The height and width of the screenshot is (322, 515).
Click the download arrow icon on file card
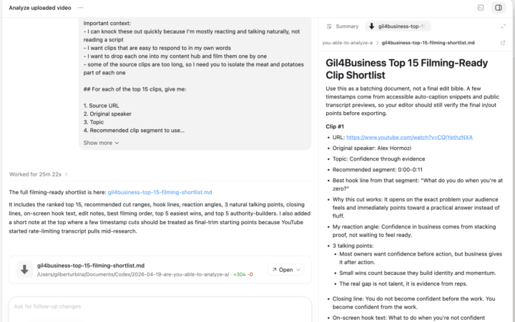[x=24, y=270]
